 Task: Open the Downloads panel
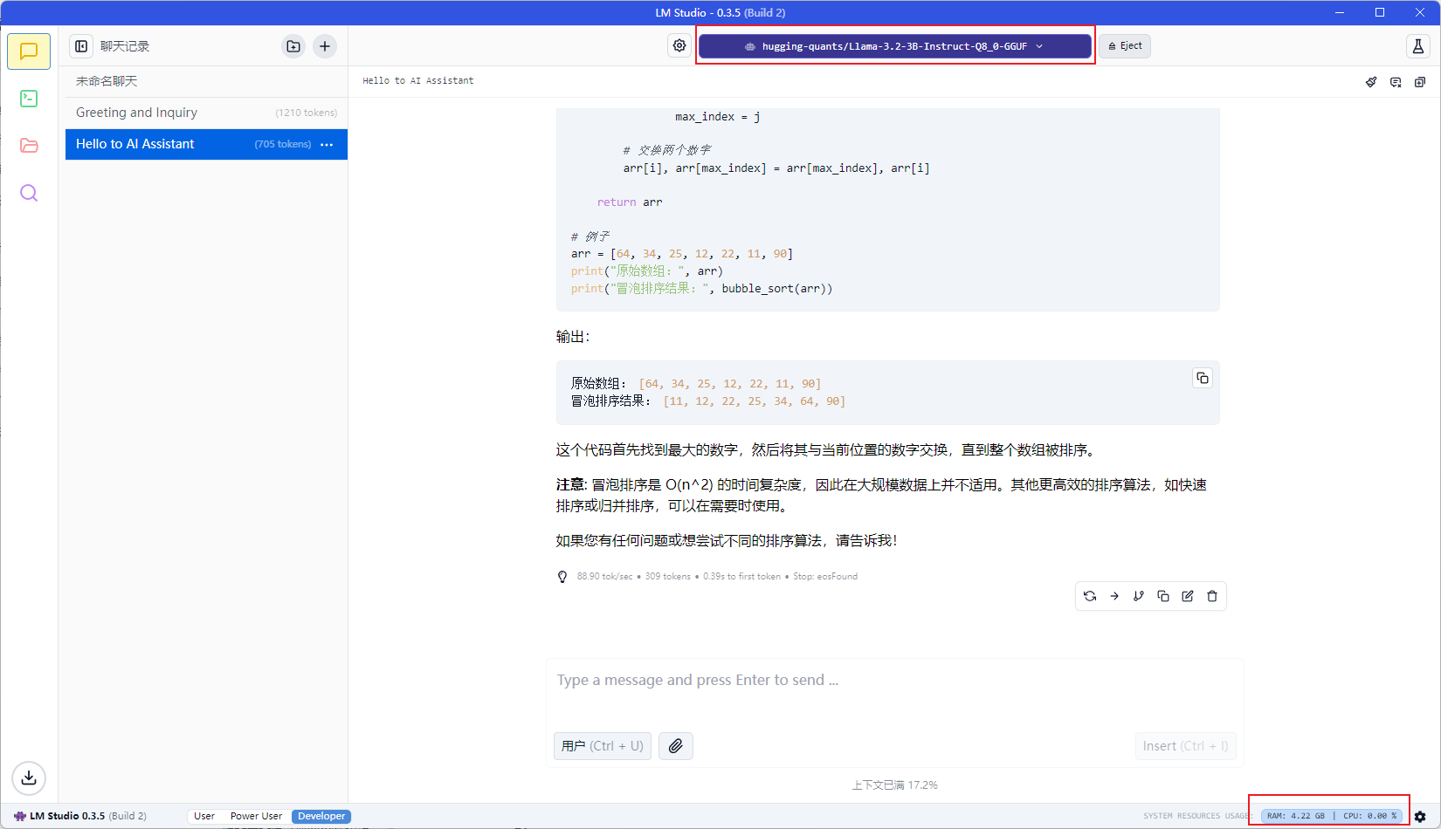click(x=29, y=778)
